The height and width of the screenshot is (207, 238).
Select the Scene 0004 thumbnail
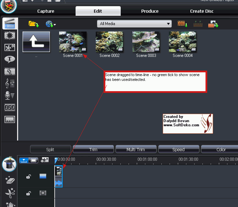pos(183,42)
